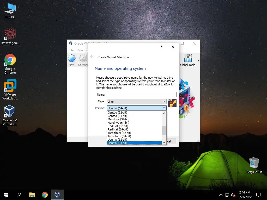Select highlighted Ubuntu (64-bit) list entry
Screen dimensions: 267x200
click(135, 143)
